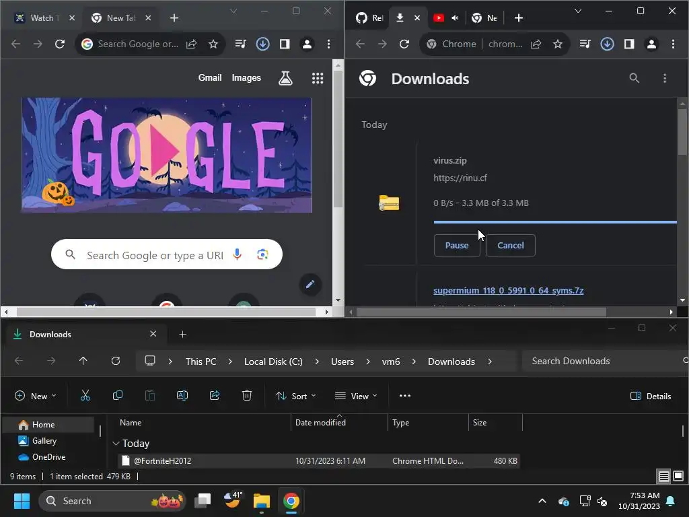Share the selected file in File Explorer
This screenshot has width=689, height=517.
[215, 396]
